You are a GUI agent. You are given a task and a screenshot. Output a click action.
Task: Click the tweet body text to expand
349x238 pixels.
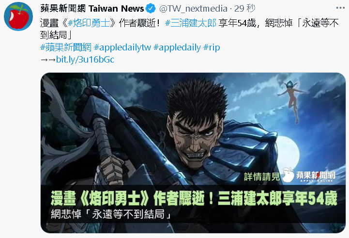point(189,29)
